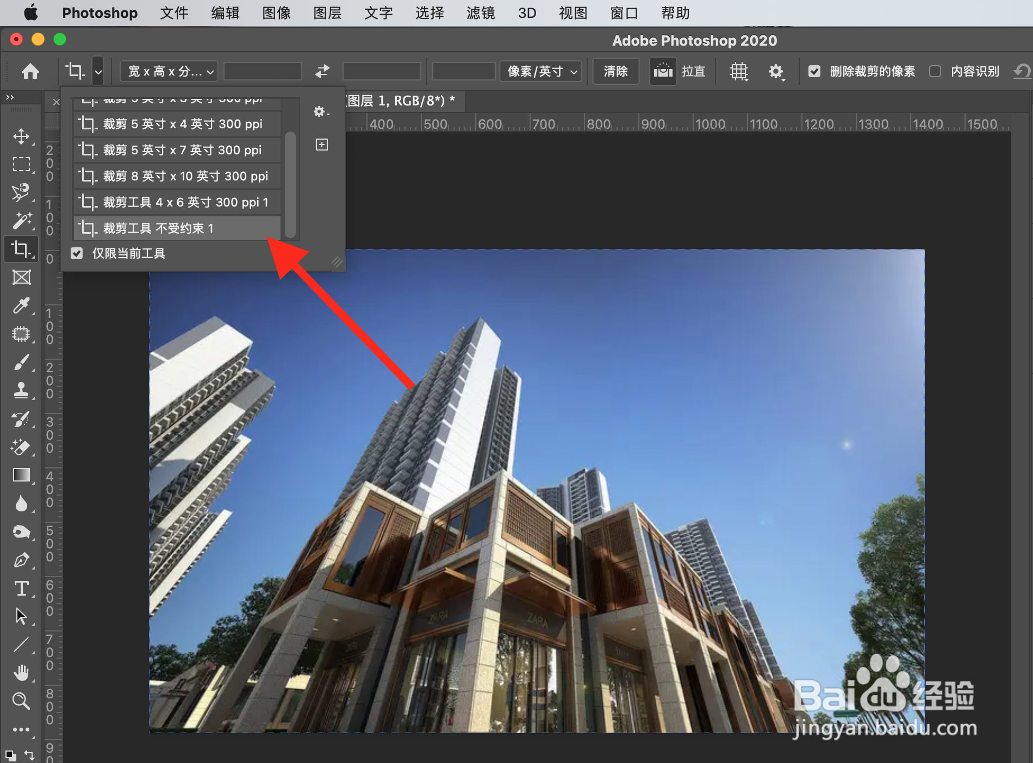
Task: Choose preset 裁剪 5 英寸 x 4 英寸
Action: point(177,124)
